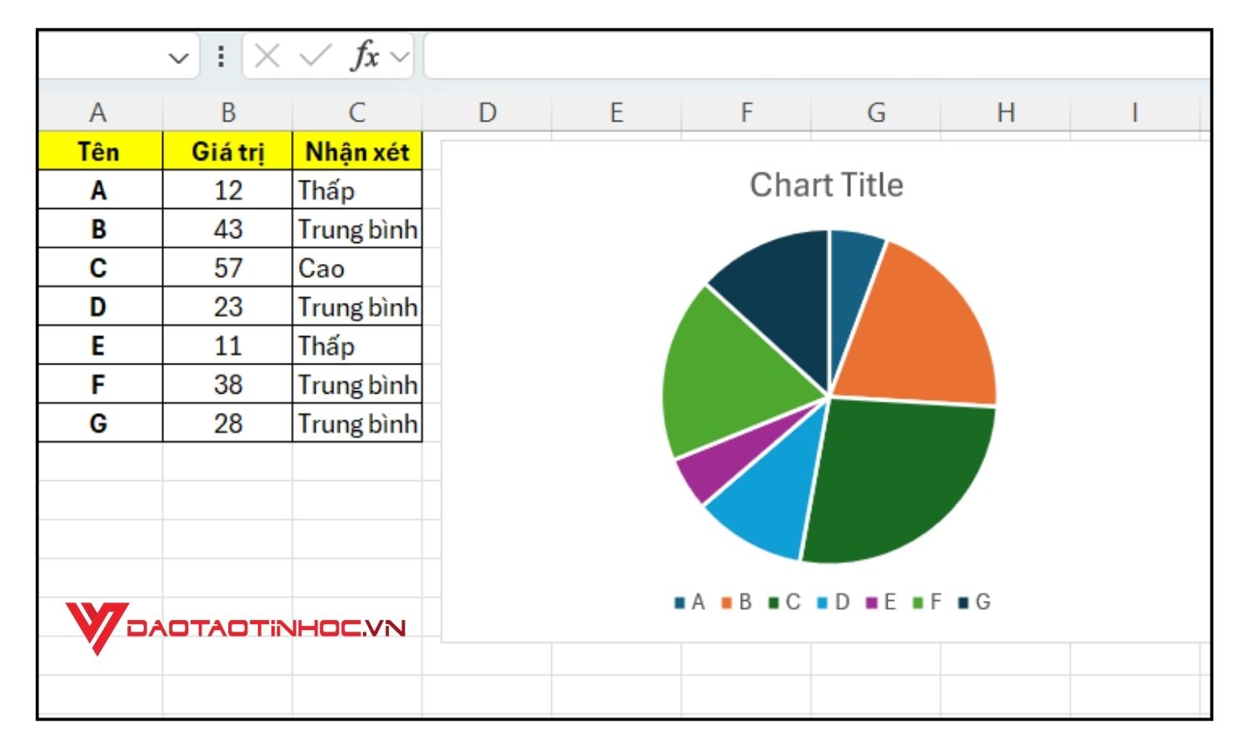Screen dimensions: 1249x749
Task: Select the cell containing value 43
Action: 229,229
